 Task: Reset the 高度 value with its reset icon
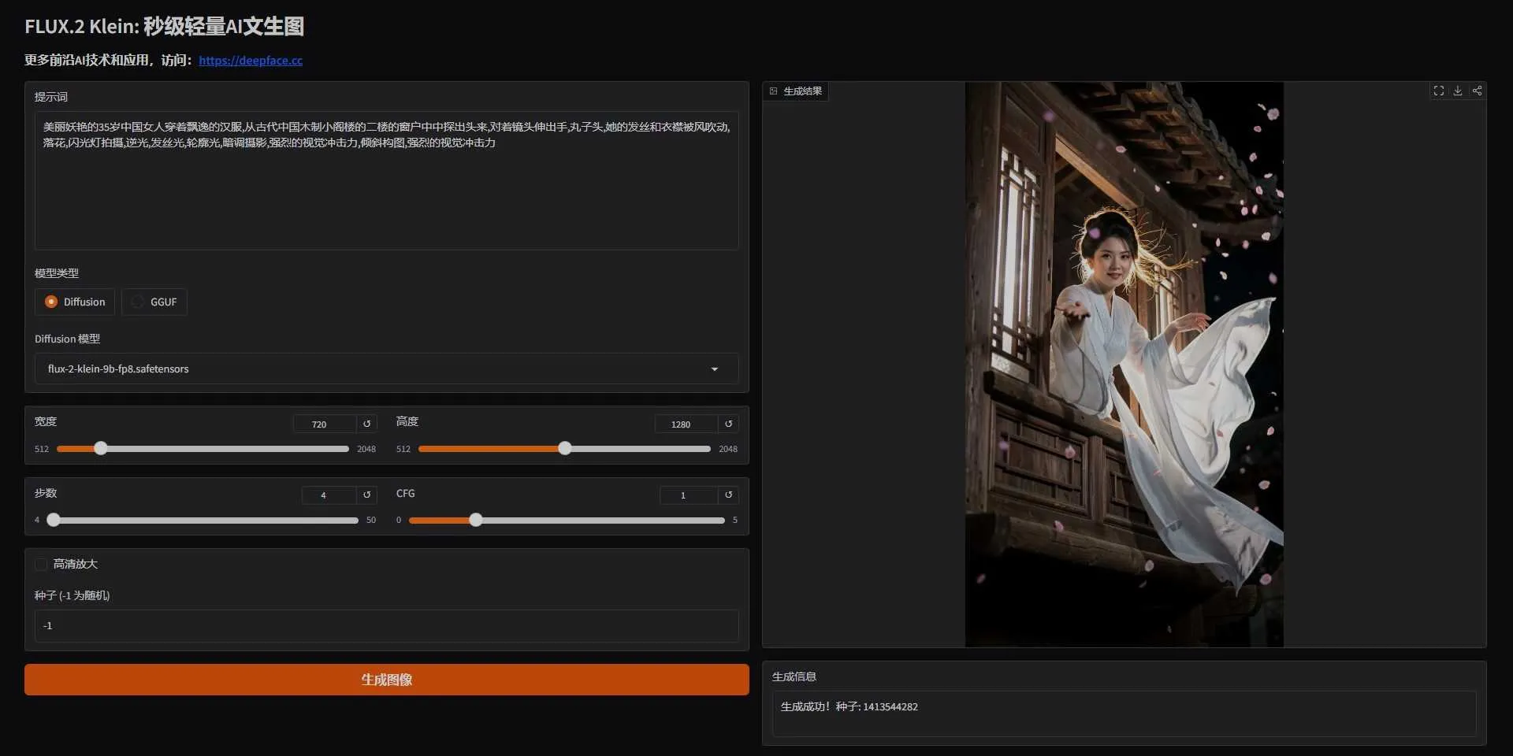click(x=728, y=424)
